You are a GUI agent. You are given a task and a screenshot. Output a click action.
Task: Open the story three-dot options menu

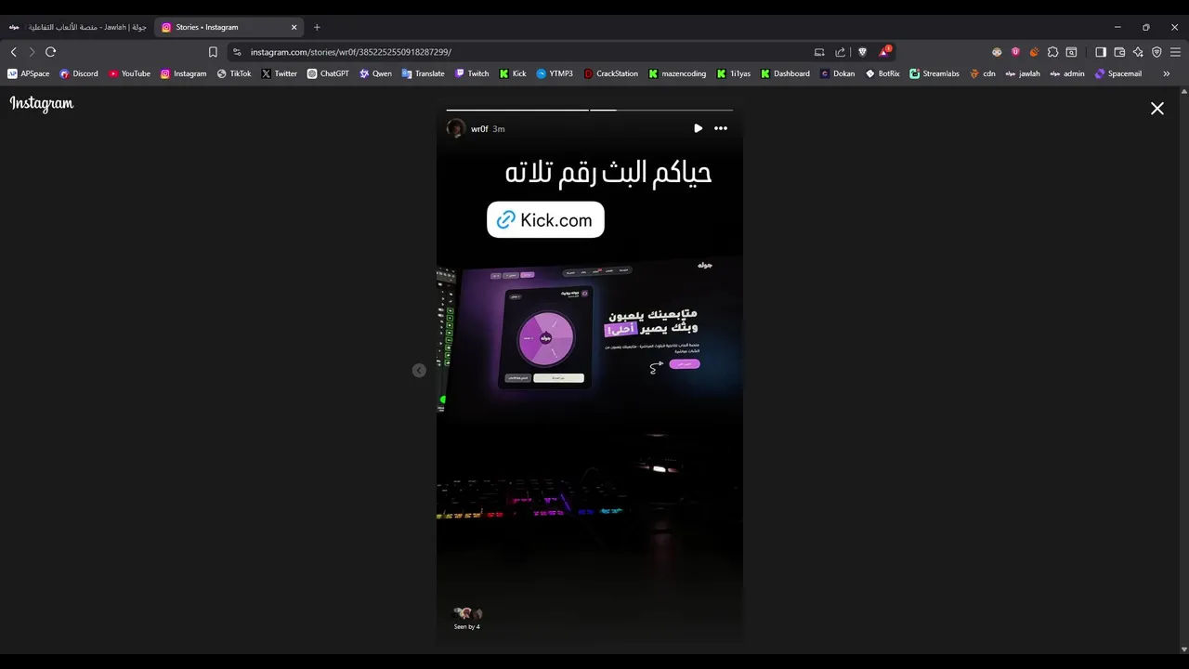click(721, 128)
